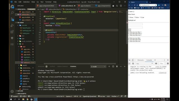Screen dimensions: 179x101
Task: Click the notifications bell in status bar
Action: click(x=125, y=96)
